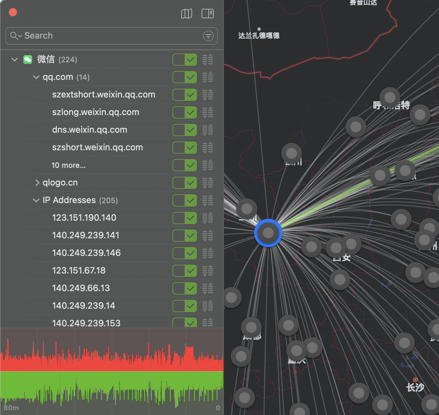Open traffic meter for 140.249.239.146
439x415 pixels.
pos(208,253)
